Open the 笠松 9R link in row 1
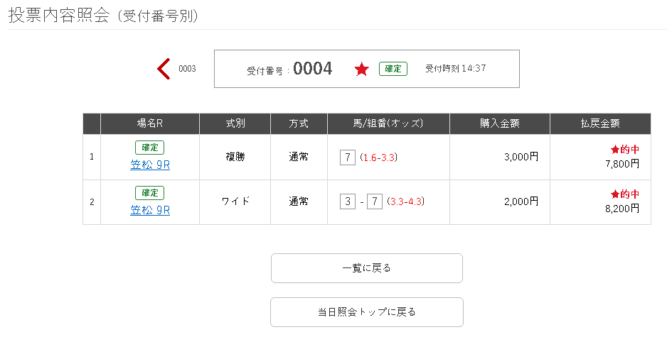 click(150, 165)
